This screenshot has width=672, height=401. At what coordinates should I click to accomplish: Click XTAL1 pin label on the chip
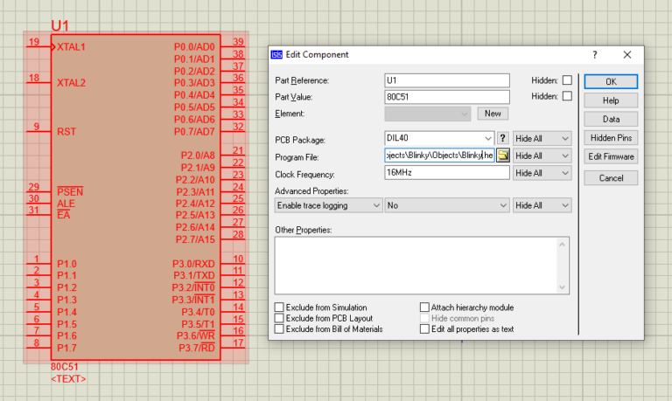[71, 46]
